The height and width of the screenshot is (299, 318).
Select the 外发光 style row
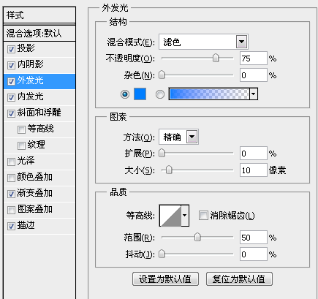coord(39,81)
